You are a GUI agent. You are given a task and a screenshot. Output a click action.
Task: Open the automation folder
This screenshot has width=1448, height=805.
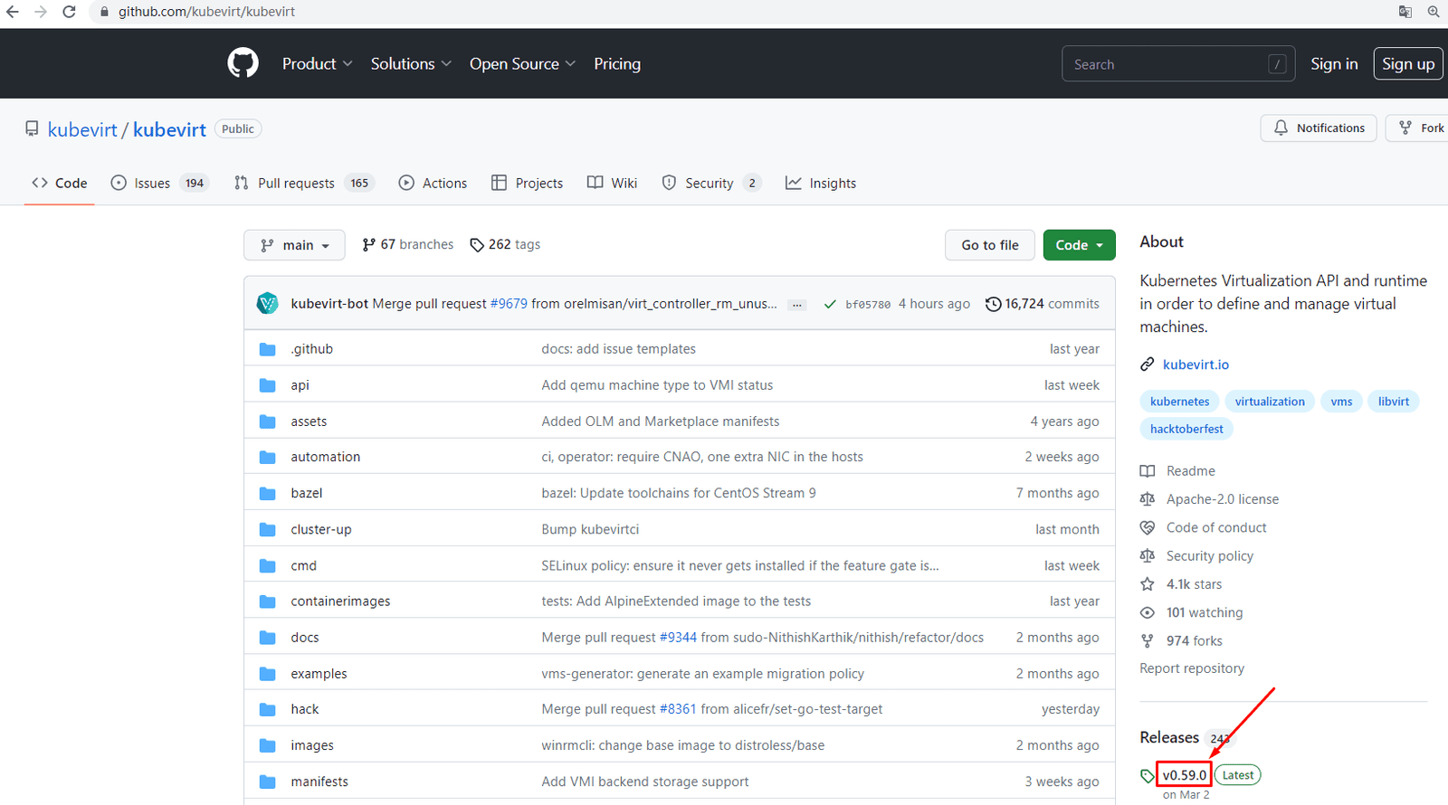tap(326, 457)
